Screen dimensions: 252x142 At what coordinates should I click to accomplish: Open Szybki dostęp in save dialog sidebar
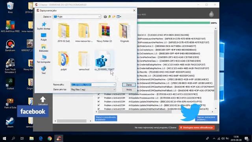click(44, 26)
